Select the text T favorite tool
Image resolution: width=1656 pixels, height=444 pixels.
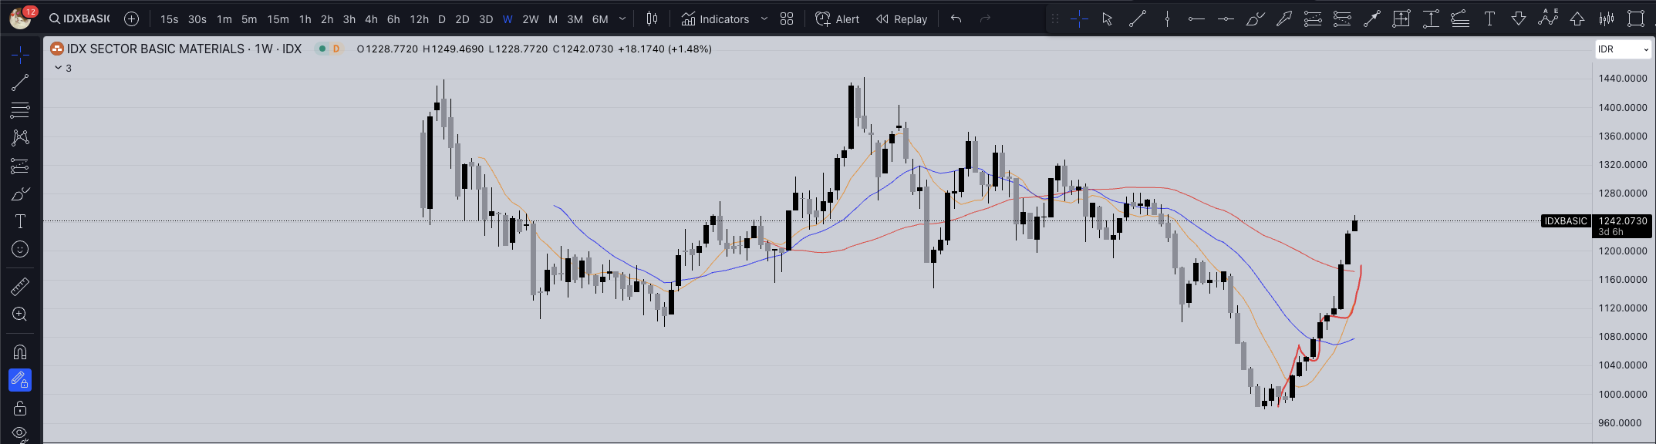click(x=1489, y=19)
